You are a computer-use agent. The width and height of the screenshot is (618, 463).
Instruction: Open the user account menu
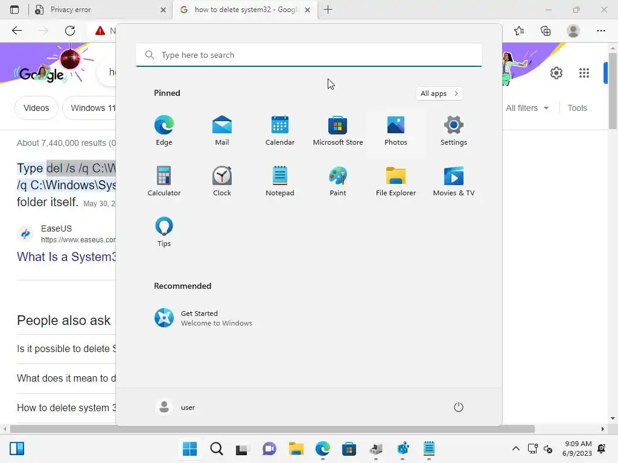(x=176, y=407)
